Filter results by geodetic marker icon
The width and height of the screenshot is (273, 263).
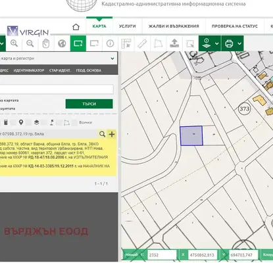tap(52, 122)
